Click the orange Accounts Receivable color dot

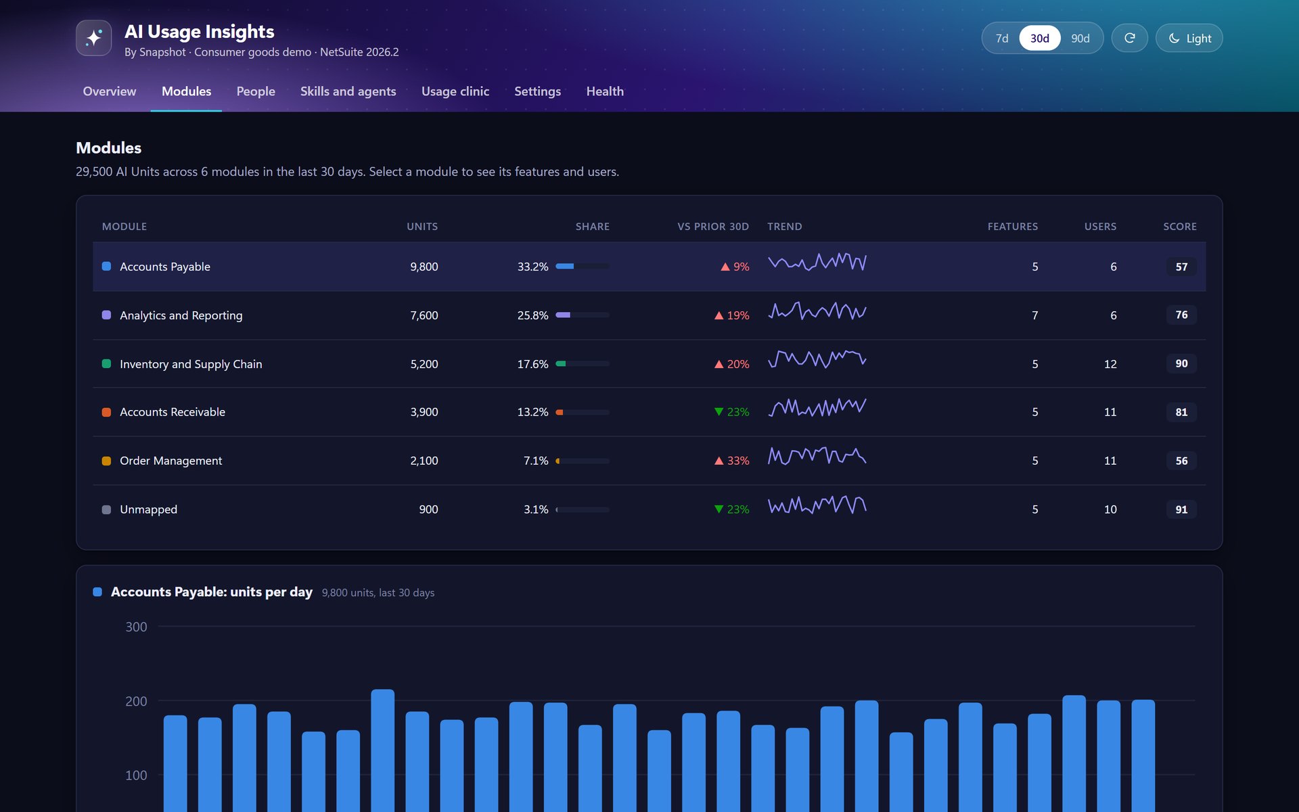(106, 412)
